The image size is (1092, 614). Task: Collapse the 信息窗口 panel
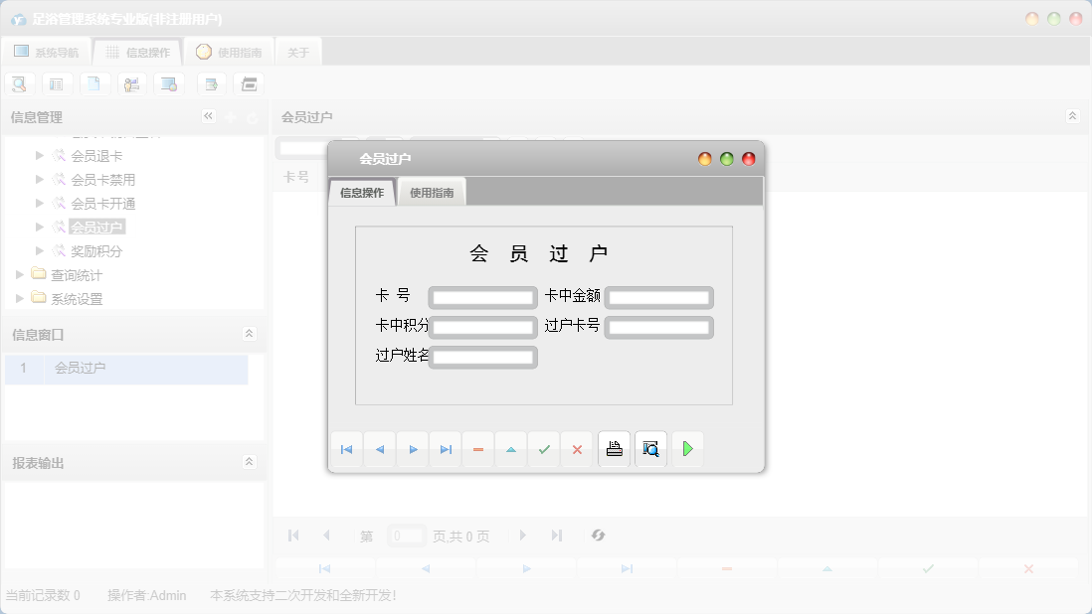[249, 333]
